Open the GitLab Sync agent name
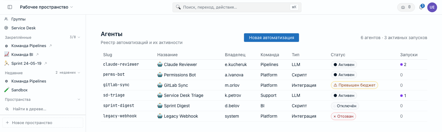The image size is (442, 132). click(x=176, y=85)
